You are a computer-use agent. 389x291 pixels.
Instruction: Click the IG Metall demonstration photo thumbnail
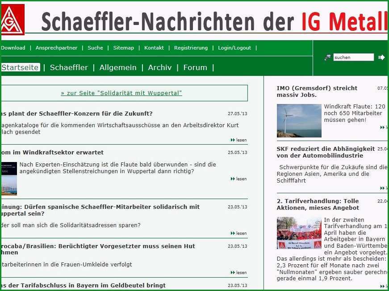tap(299, 233)
